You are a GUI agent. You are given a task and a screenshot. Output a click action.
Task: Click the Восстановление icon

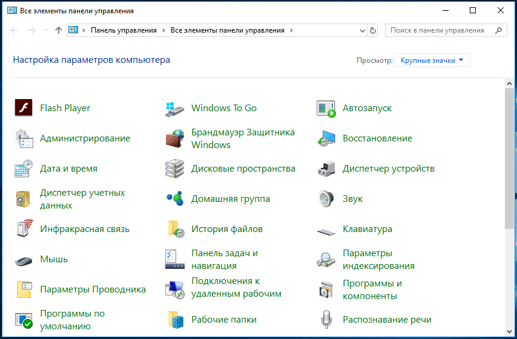pos(326,138)
